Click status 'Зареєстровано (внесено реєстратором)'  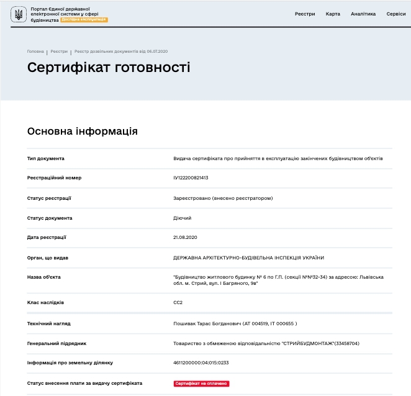(x=223, y=198)
